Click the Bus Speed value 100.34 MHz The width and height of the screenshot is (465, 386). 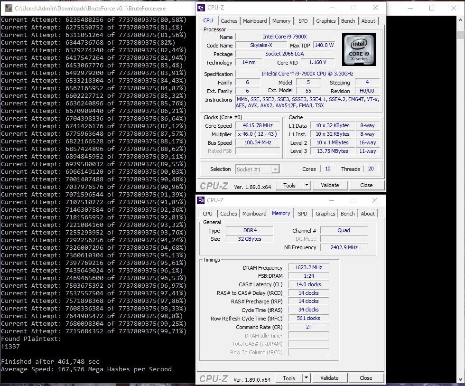click(x=257, y=143)
